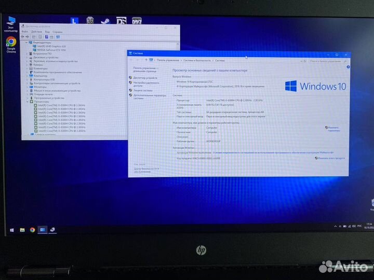The height and width of the screenshot is (280, 374).
Task: Open Защита системы link
Action: tap(143, 90)
